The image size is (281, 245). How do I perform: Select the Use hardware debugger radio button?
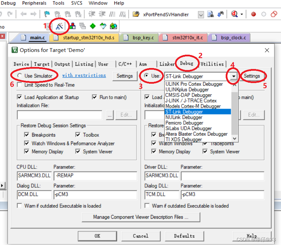click(x=146, y=76)
